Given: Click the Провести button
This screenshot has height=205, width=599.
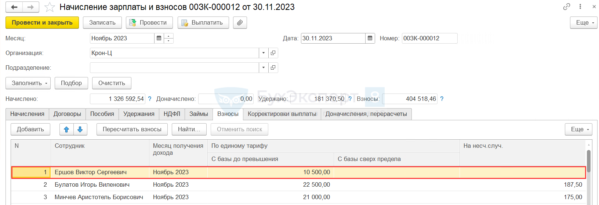Looking at the screenshot, I should point(150,23).
